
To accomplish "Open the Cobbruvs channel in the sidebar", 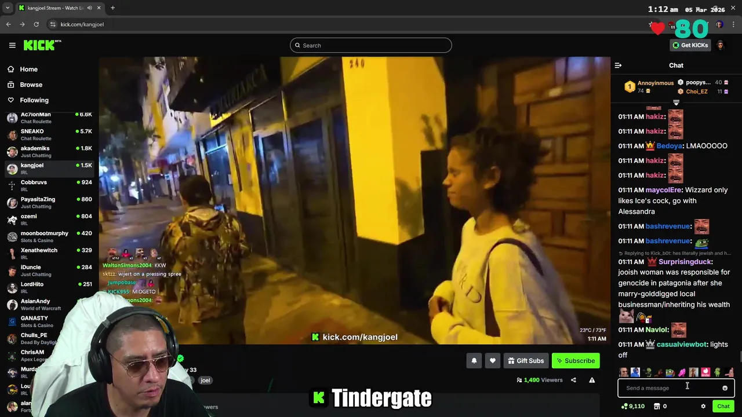I will coord(49,185).
